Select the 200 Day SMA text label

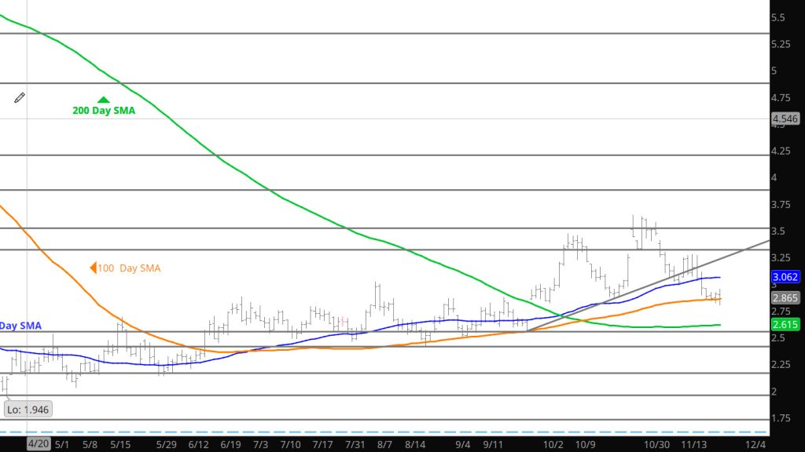(104, 111)
